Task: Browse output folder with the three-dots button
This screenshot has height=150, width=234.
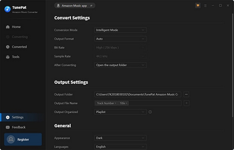Action: 186,94
